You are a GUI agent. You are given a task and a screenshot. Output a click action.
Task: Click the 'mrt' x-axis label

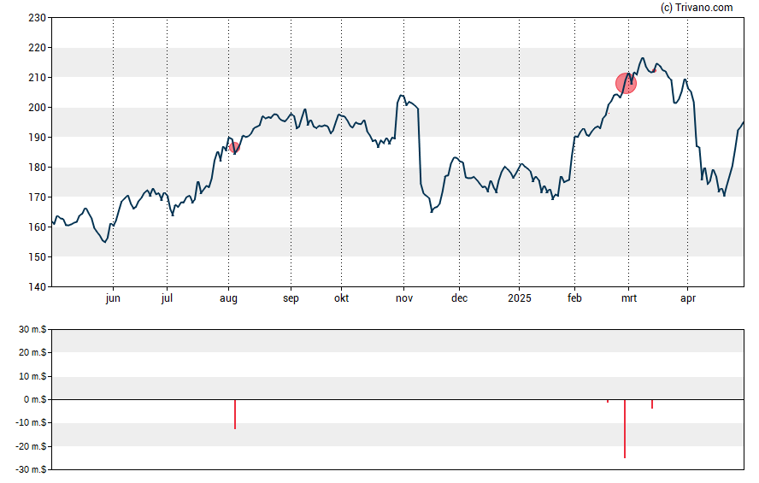click(629, 298)
